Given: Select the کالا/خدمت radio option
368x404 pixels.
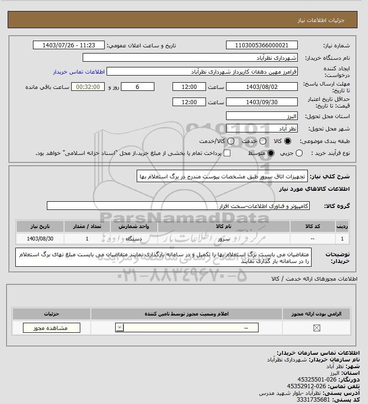Looking at the screenshot, I should pyautogui.click(x=231, y=141).
